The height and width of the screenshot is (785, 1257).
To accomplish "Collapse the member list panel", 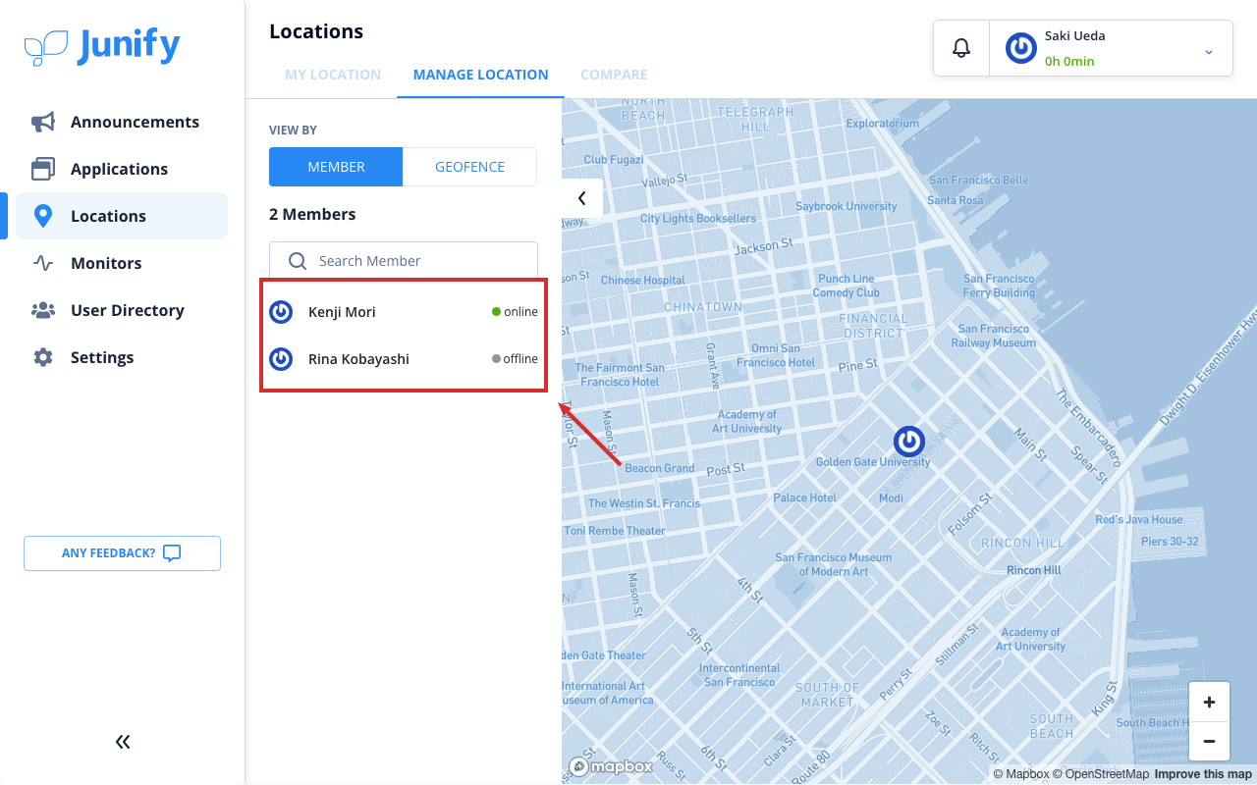I will coord(582,198).
